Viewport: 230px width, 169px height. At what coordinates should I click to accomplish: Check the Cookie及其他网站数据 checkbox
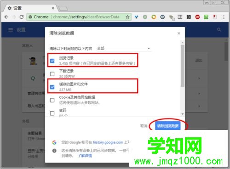(52, 100)
